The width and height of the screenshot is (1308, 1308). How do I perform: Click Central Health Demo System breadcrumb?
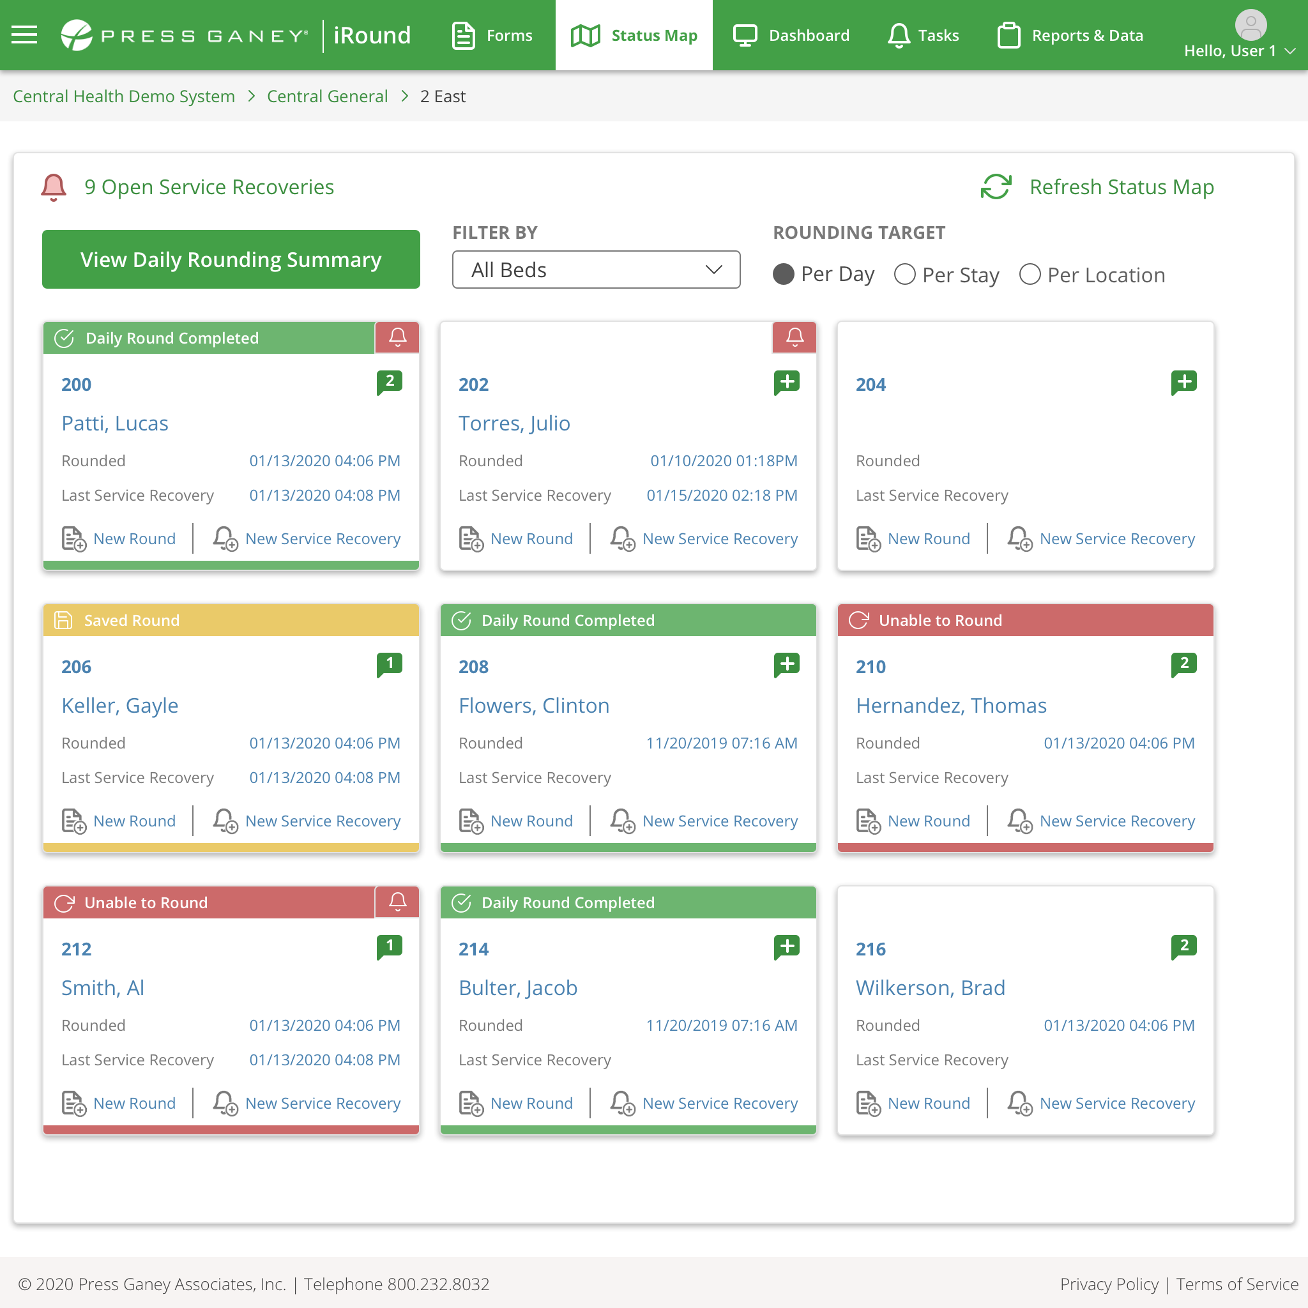pyautogui.click(x=124, y=96)
